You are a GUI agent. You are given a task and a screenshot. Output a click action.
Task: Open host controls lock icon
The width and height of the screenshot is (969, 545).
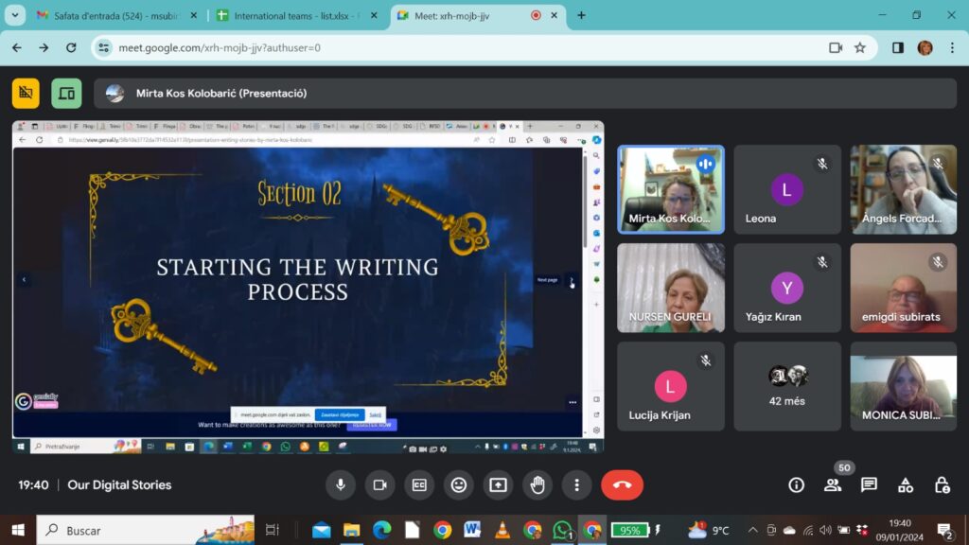click(942, 484)
